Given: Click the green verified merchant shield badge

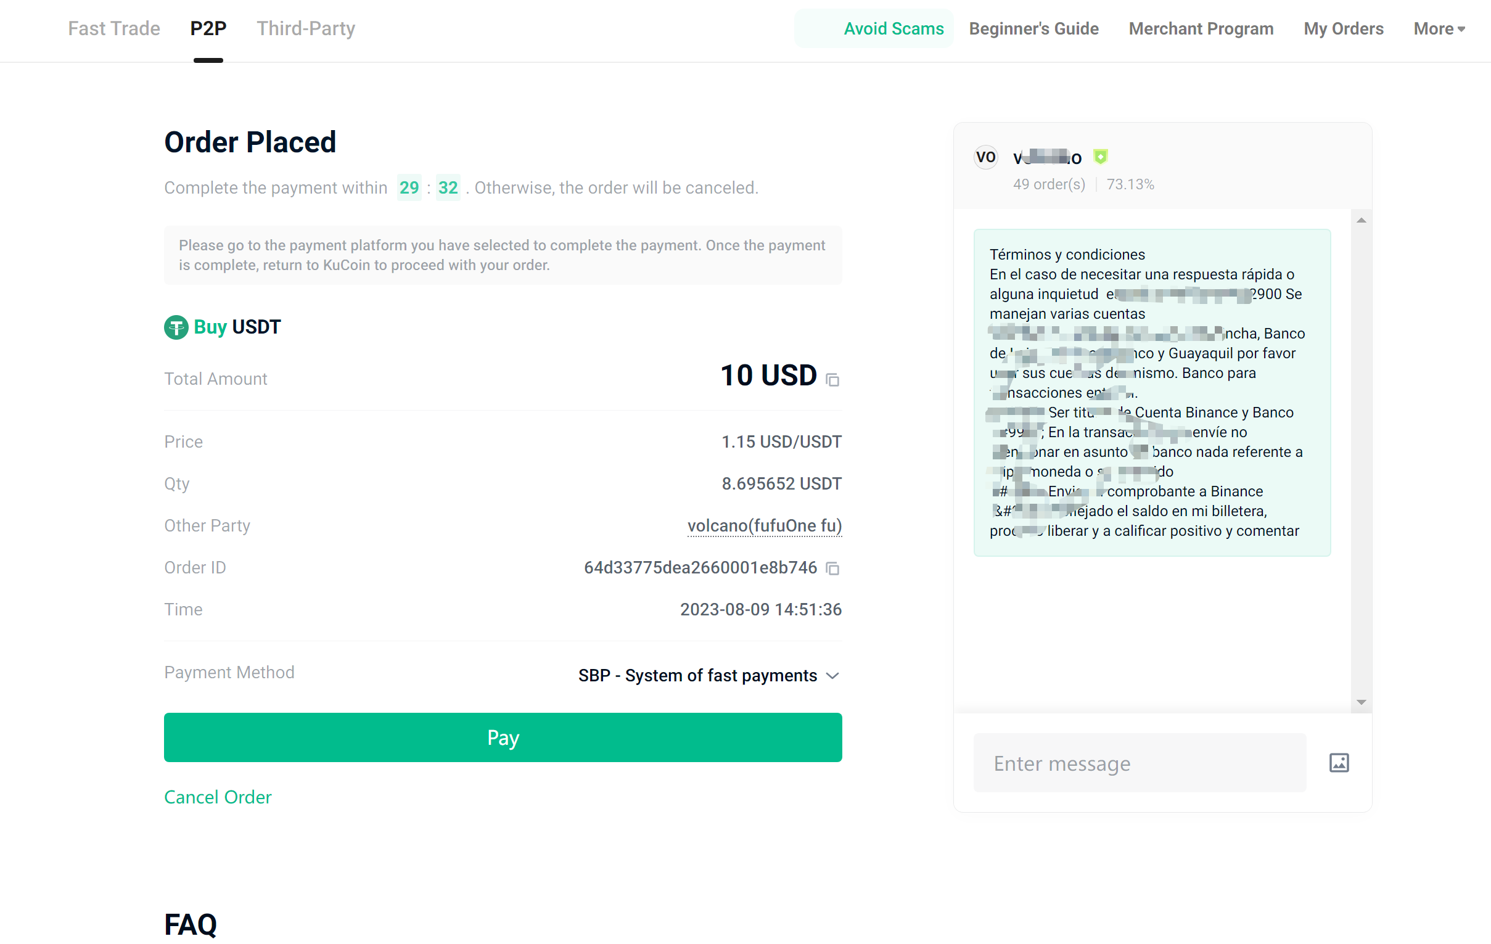Looking at the screenshot, I should 1100,157.
